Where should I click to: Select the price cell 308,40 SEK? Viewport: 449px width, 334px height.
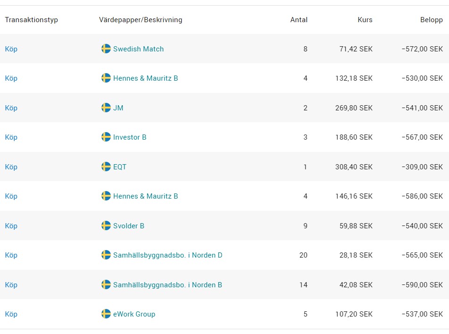click(x=354, y=167)
